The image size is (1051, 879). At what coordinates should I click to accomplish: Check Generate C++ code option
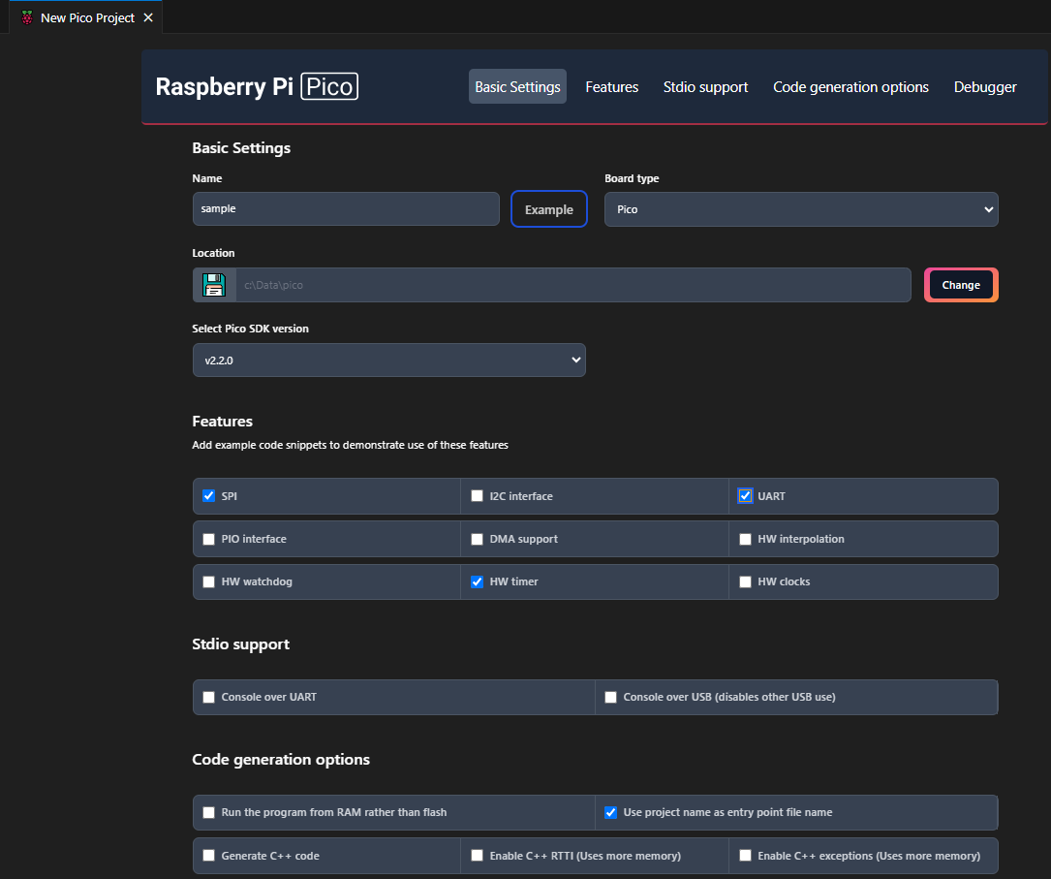(x=208, y=856)
